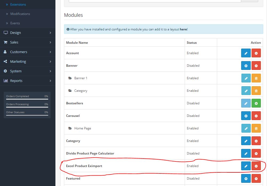Click the Action column header
Viewport: 267px width, 186px height.
pyautogui.click(x=256, y=43)
